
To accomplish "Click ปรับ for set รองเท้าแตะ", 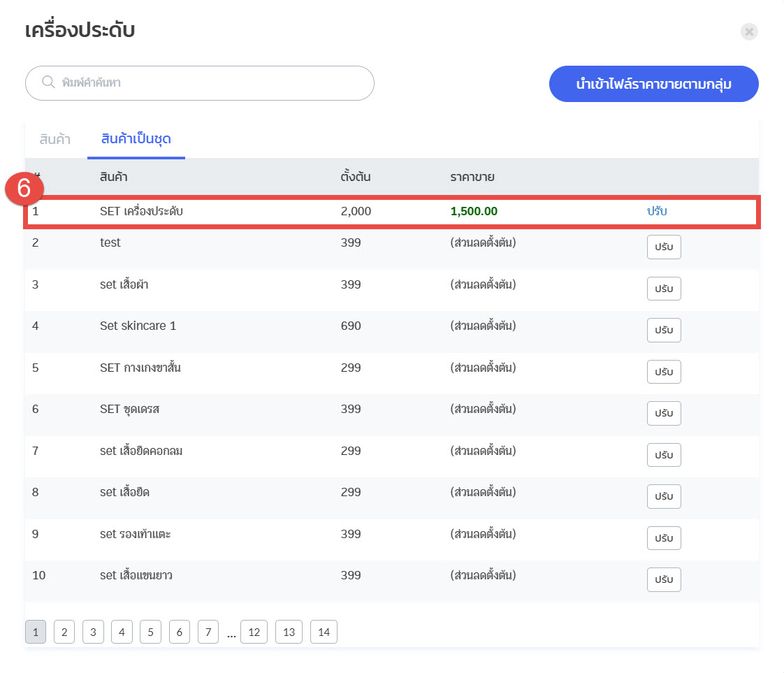I will (663, 538).
